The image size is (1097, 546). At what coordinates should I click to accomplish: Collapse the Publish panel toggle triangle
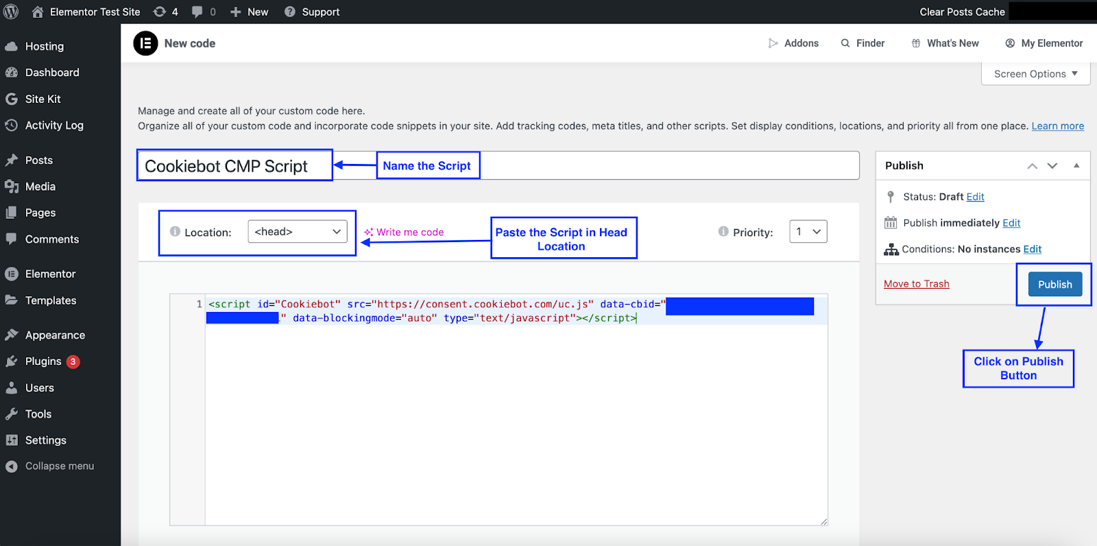pyautogui.click(x=1076, y=166)
